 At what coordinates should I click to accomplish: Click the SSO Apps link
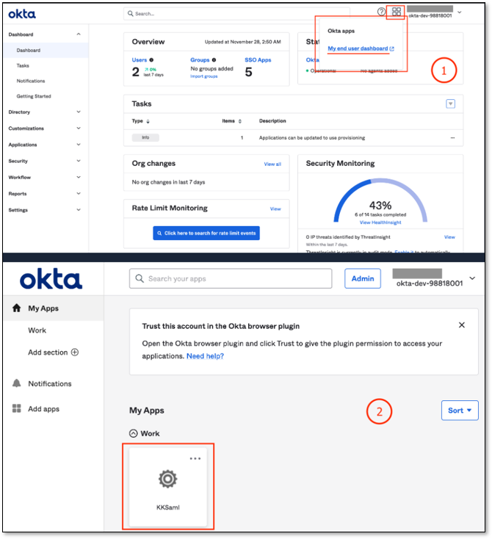click(258, 59)
